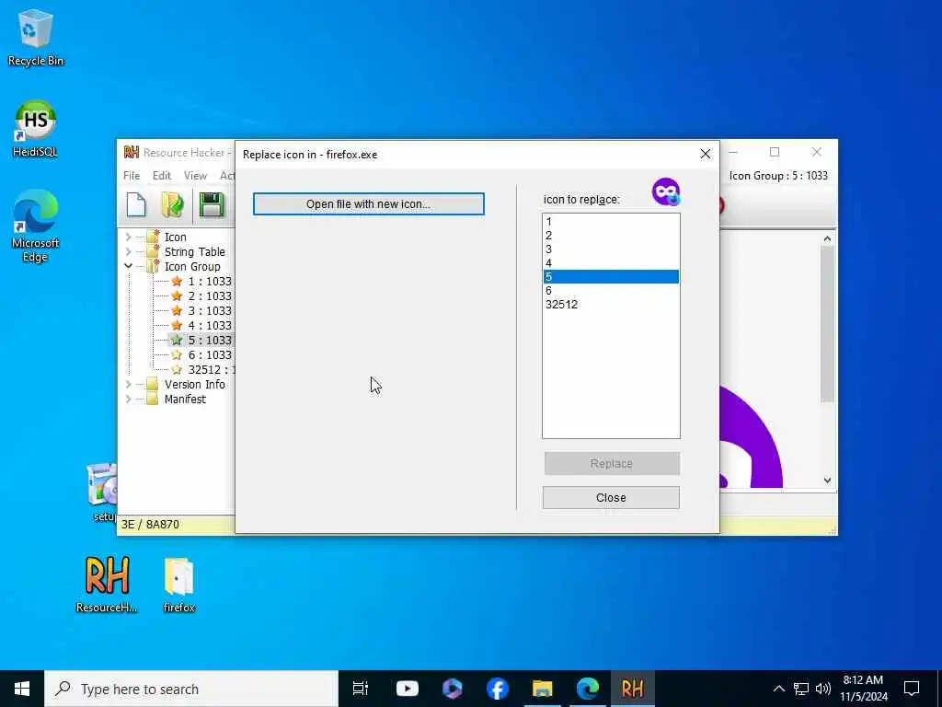Select the String Table folder in tree
This screenshot has height=707, width=942.
pyautogui.click(x=195, y=252)
